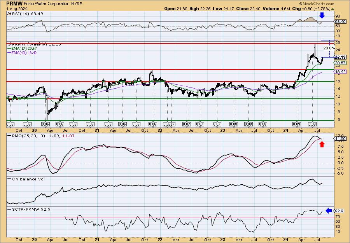Click the 16 level on price axis
This screenshot has width=350, height=243.
(338, 81)
